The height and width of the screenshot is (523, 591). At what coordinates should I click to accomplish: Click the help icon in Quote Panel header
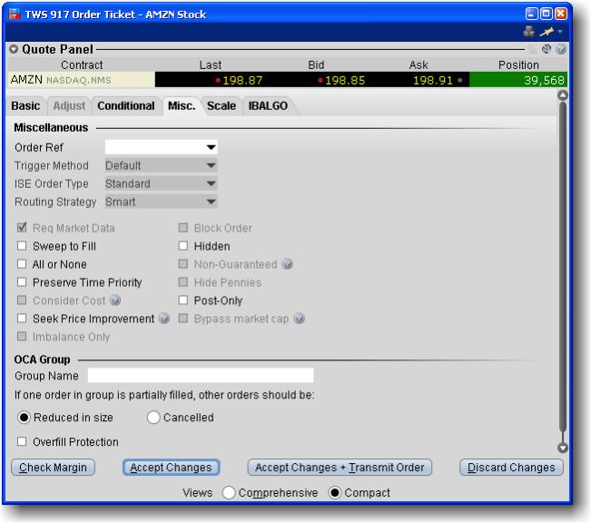[561, 50]
